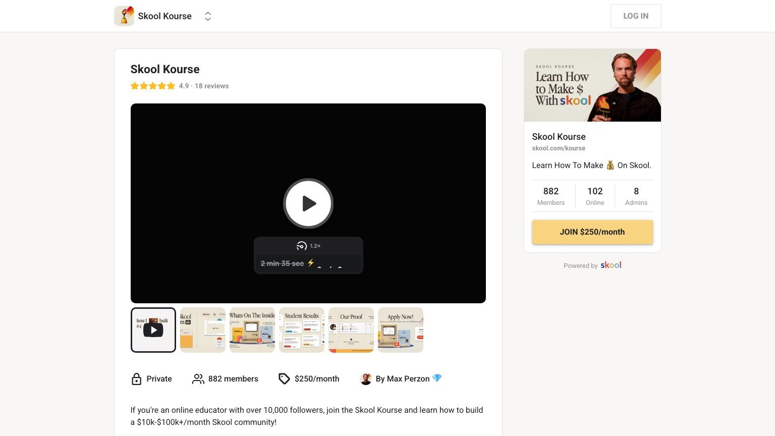Click the LOG IN button
Viewport: 775px width, 436px height.
point(636,16)
